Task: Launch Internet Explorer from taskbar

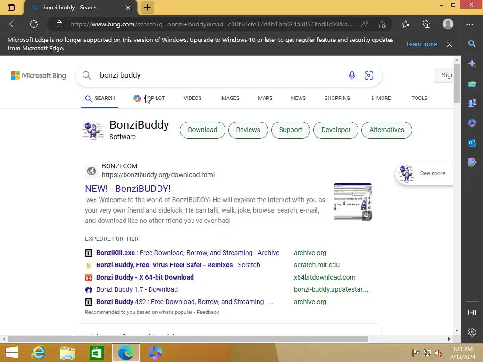Action: pyautogui.click(x=38, y=353)
